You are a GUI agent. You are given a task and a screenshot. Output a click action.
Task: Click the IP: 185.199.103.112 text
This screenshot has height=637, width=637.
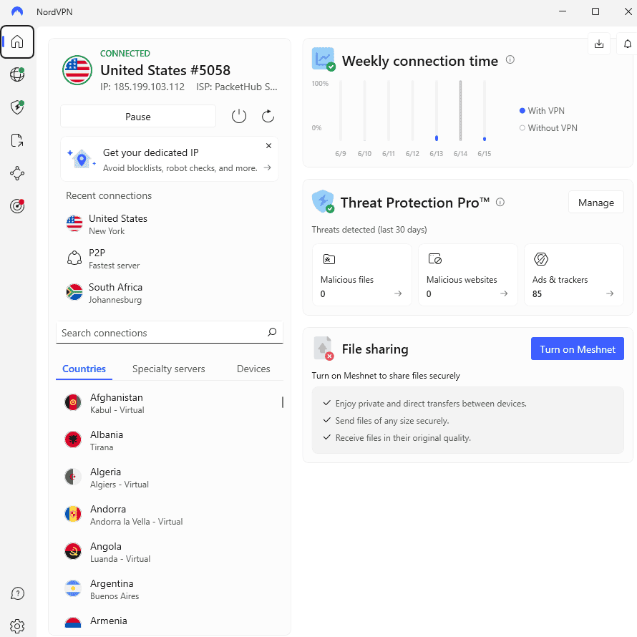click(x=142, y=87)
